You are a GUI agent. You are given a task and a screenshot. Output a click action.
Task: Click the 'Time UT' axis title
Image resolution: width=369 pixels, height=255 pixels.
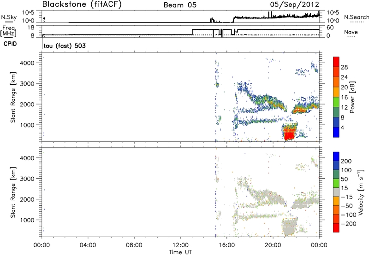coord(180,252)
